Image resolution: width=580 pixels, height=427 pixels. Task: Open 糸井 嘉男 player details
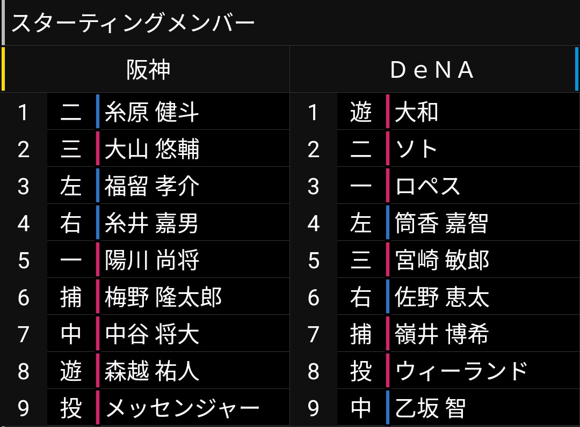point(152,223)
